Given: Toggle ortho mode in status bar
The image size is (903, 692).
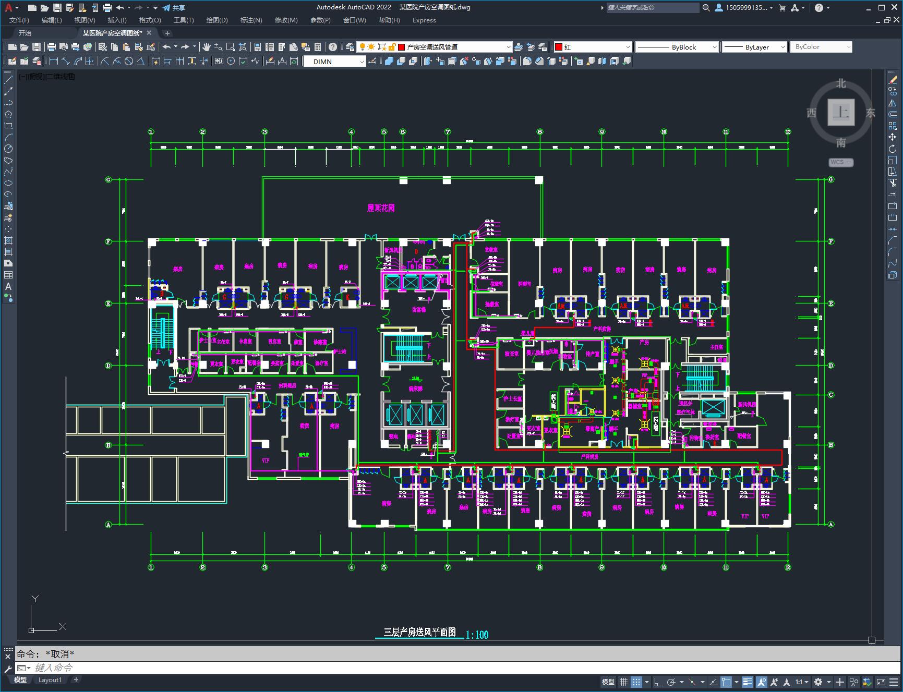Looking at the screenshot, I should click(x=658, y=682).
